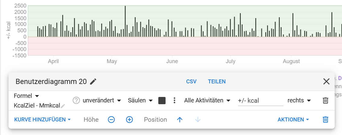Edit the KcalZiel - Mmkcal formula pencil

tap(63, 106)
